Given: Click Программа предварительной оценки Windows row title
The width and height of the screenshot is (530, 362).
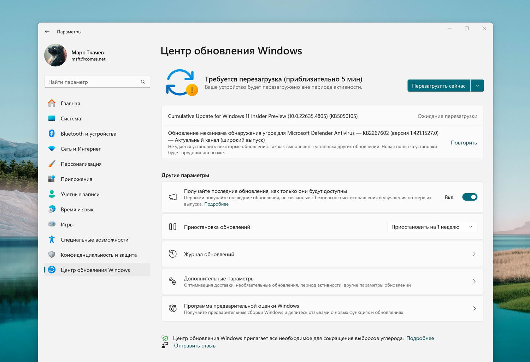Looking at the screenshot, I should coord(241,306).
